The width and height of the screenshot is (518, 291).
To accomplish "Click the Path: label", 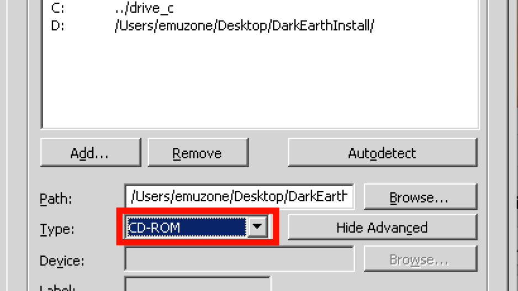I will pyautogui.click(x=56, y=199).
